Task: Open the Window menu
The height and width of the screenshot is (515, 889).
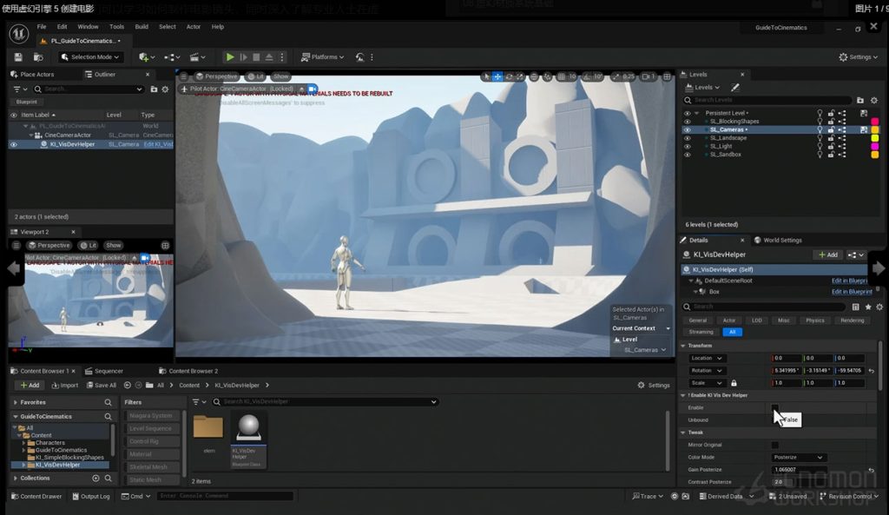Action: (88, 27)
